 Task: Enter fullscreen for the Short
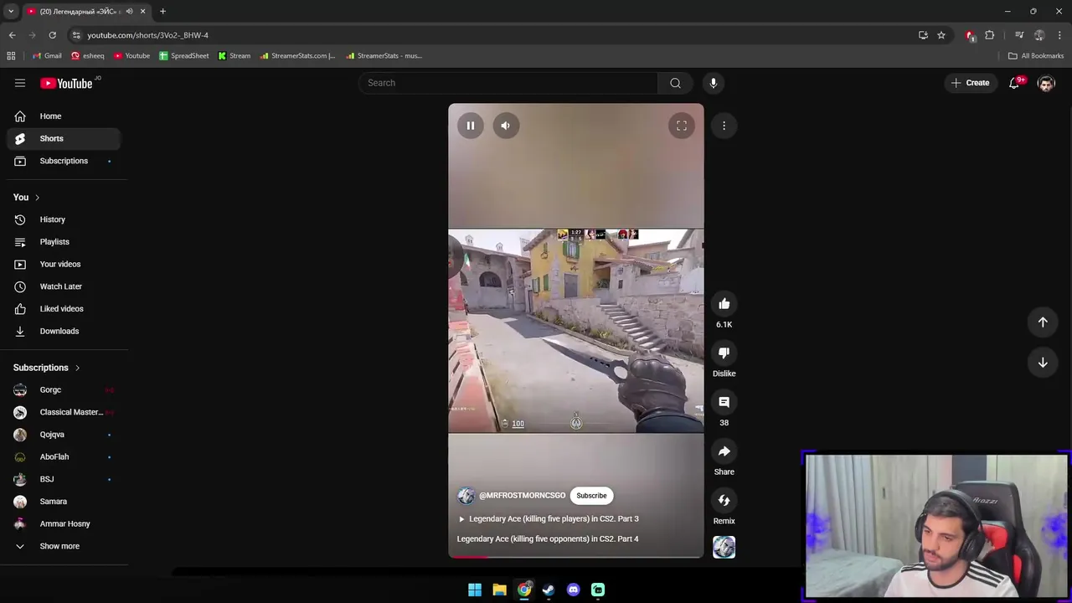(x=682, y=126)
